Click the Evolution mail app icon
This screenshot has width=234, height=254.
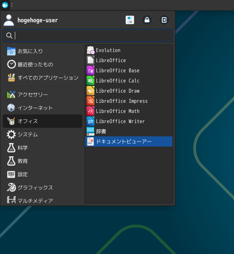tap(90, 50)
